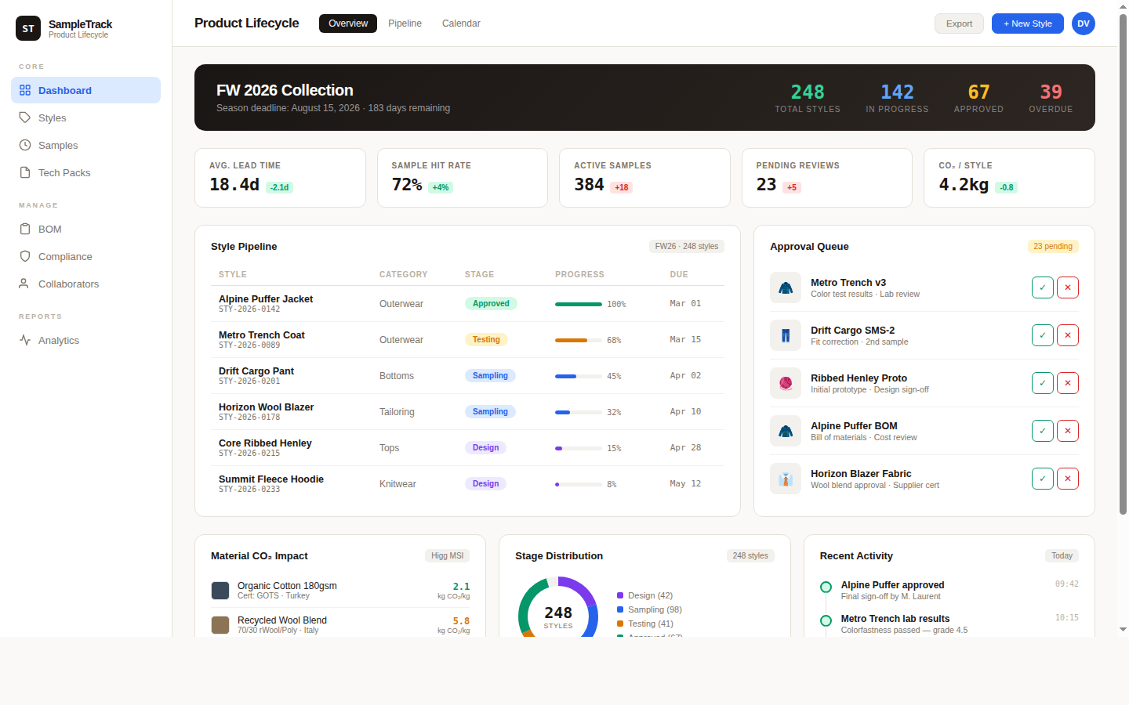Click the Alpine Puffer Jacket progress bar
The height and width of the screenshot is (705, 1129).
579,304
